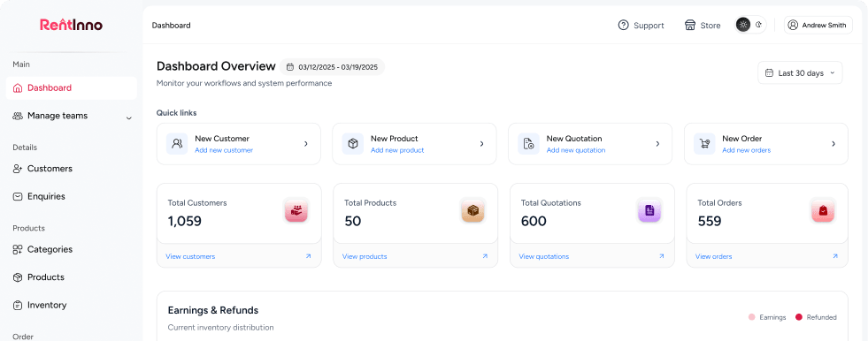Click the arrow icon beside View products
This screenshot has height=341, width=868.
pyautogui.click(x=485, y=256)
